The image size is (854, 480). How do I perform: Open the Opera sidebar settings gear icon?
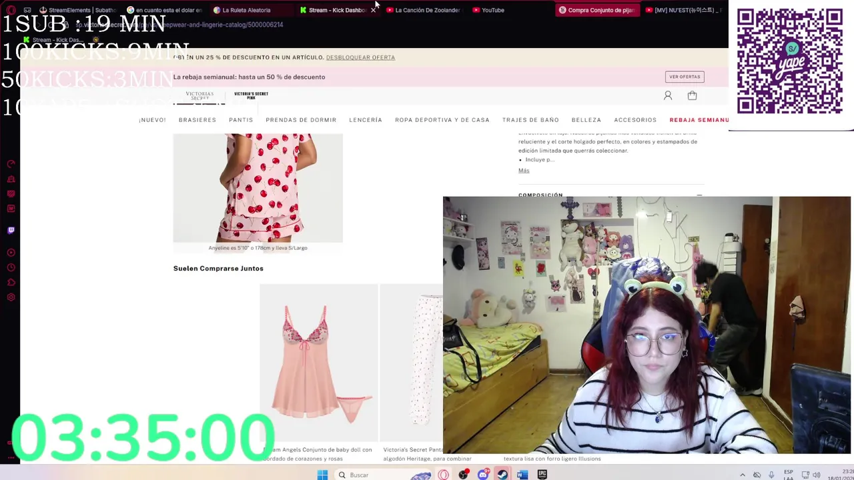[x=11, y=297]
